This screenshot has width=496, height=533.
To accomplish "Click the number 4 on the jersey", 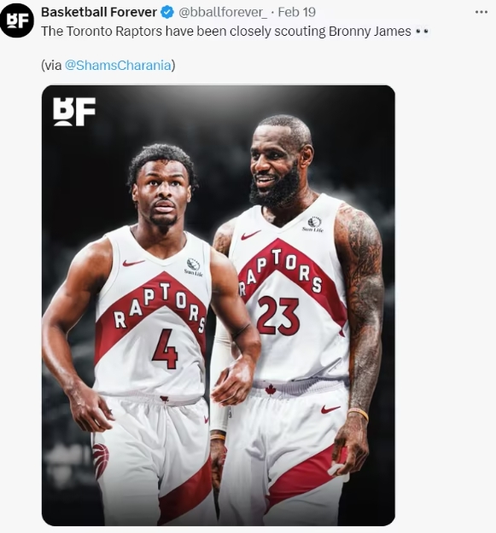I will tap(165, 349).
